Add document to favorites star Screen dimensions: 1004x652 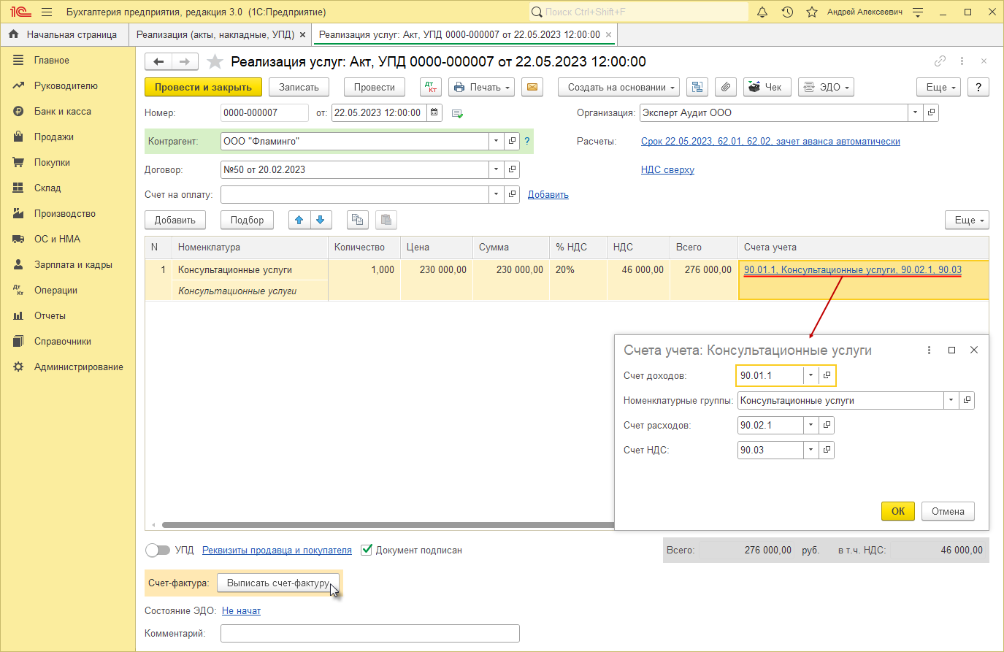pos(215,62)
